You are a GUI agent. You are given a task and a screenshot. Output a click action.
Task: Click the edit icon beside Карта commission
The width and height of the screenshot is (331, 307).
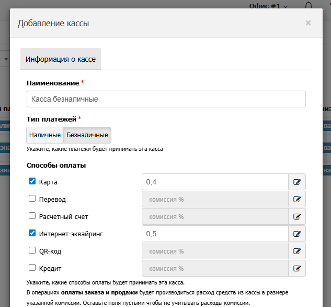[x=297, y=182]
